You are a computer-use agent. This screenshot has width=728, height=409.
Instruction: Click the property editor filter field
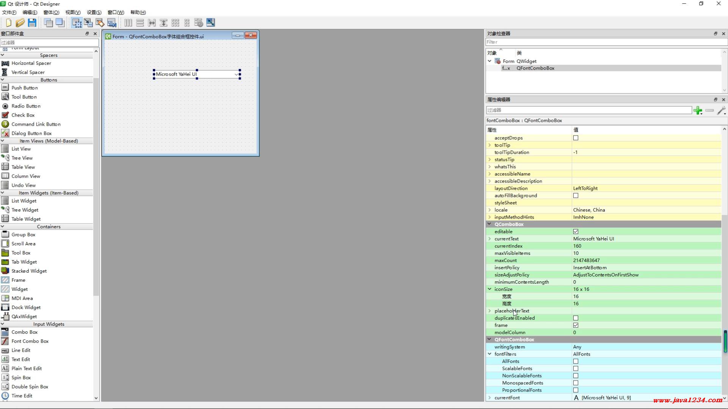click(588, 110)
